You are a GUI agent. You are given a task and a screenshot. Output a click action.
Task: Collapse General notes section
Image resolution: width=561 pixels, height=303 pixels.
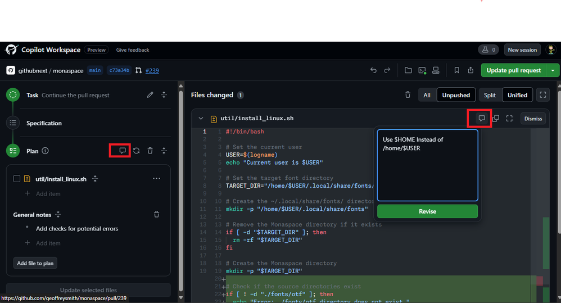click(58, 215)
